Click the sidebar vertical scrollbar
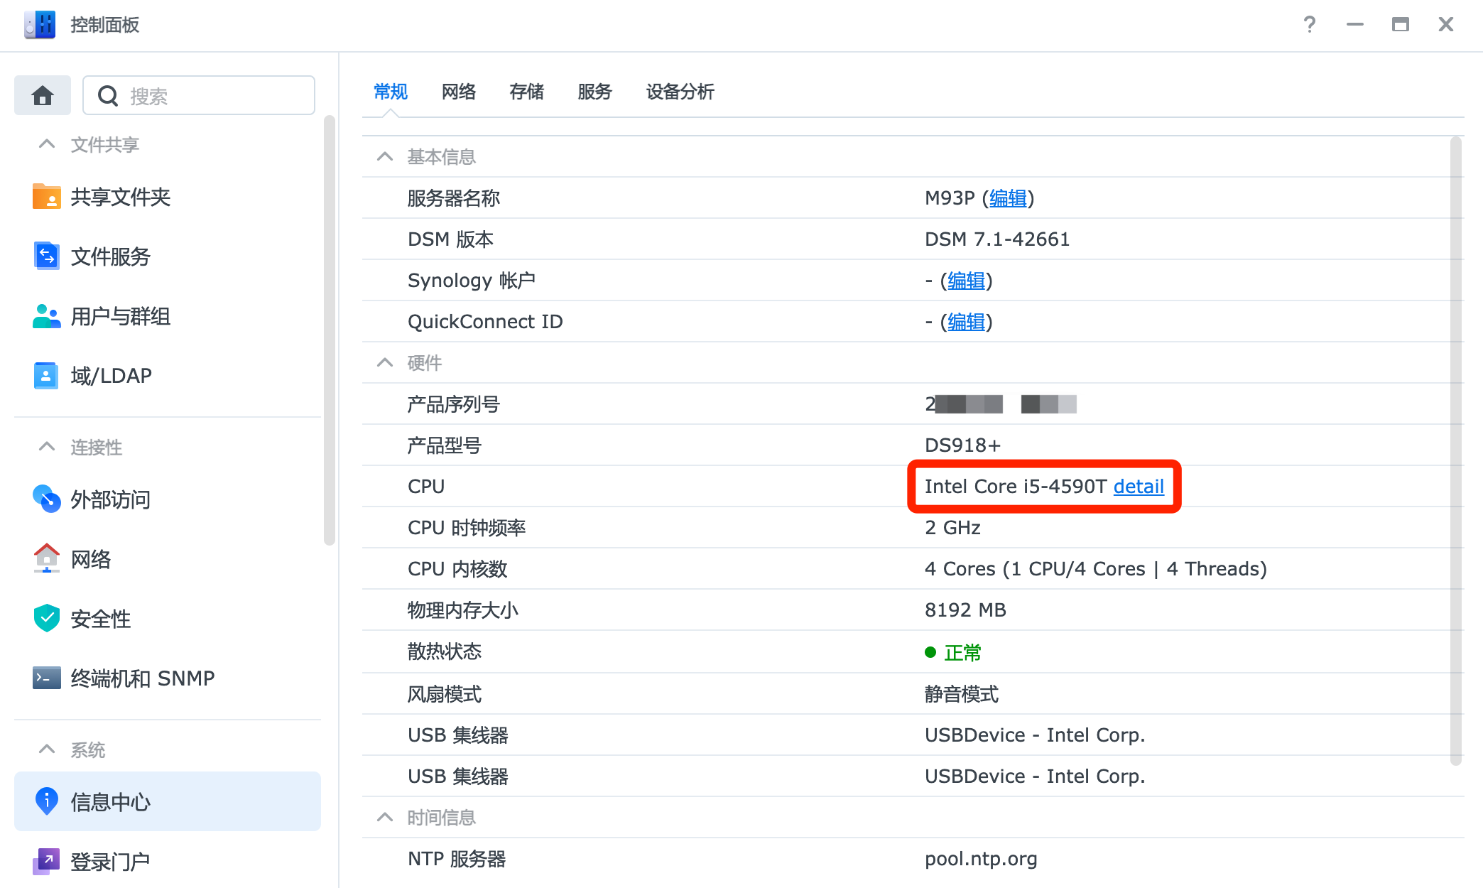 (329, 330)
